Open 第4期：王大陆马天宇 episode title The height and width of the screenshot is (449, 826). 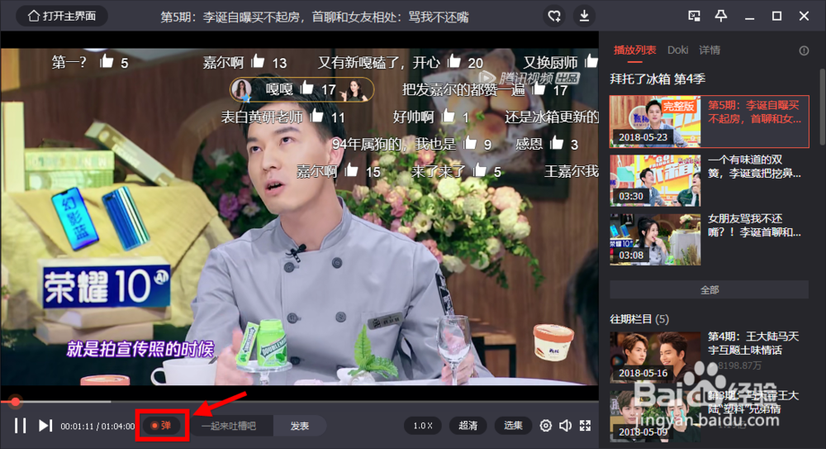point(753,343)
